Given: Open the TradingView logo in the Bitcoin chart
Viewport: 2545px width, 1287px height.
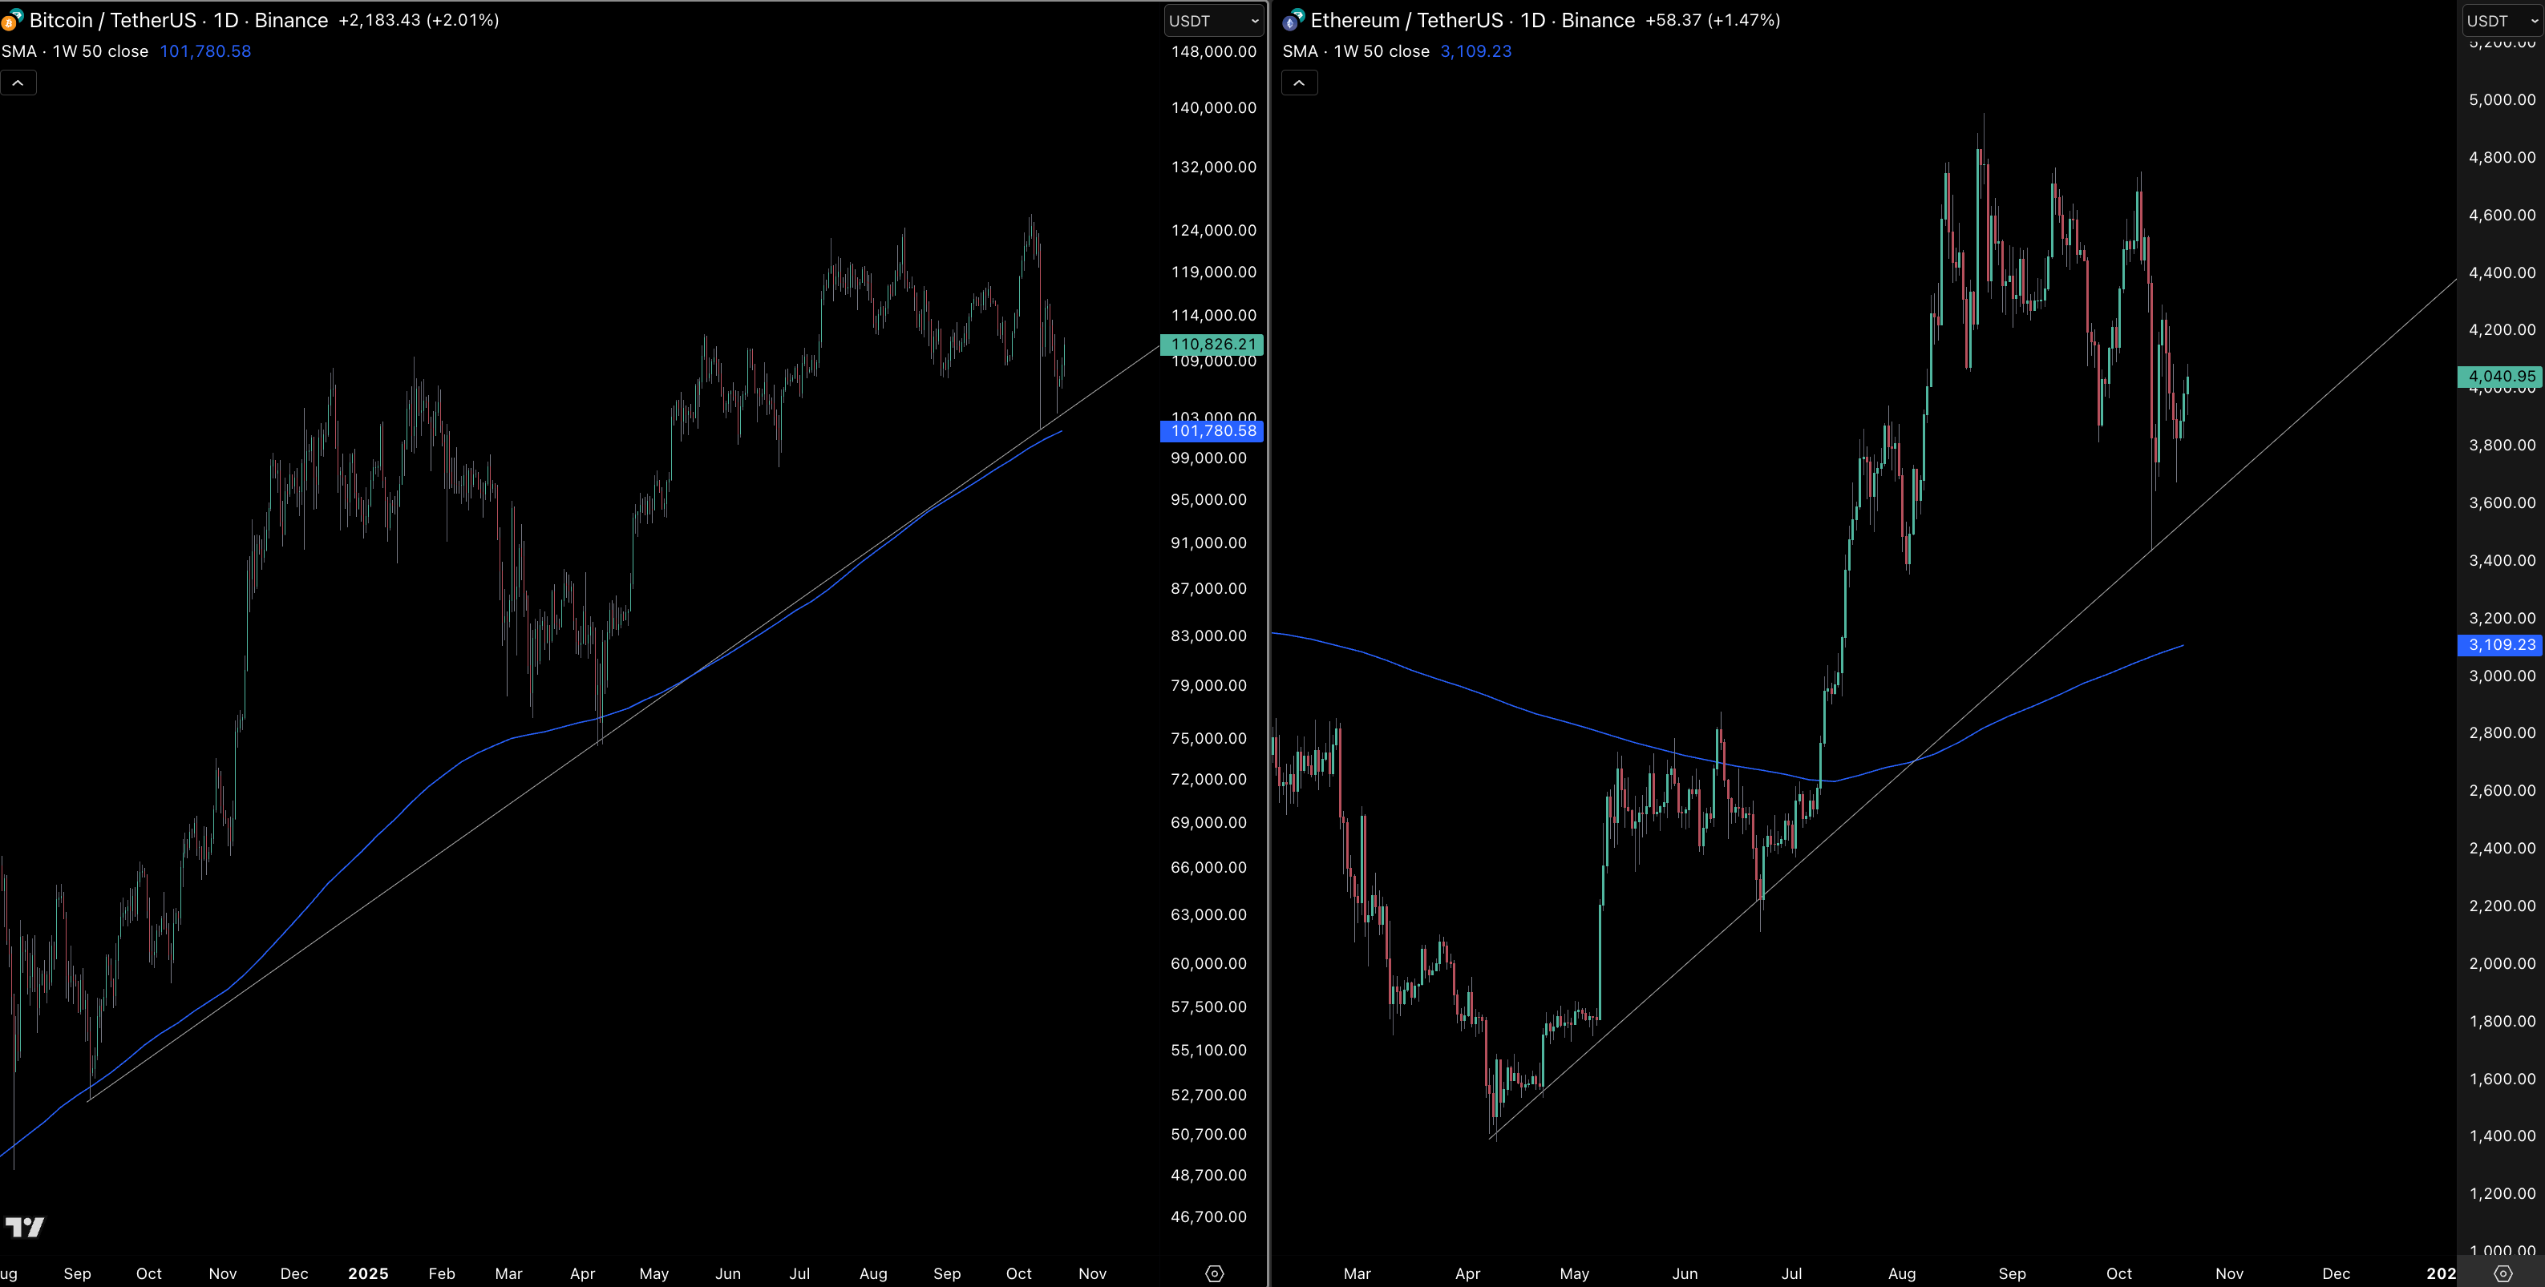Looking at the screenshot, I should (25, 1227).
